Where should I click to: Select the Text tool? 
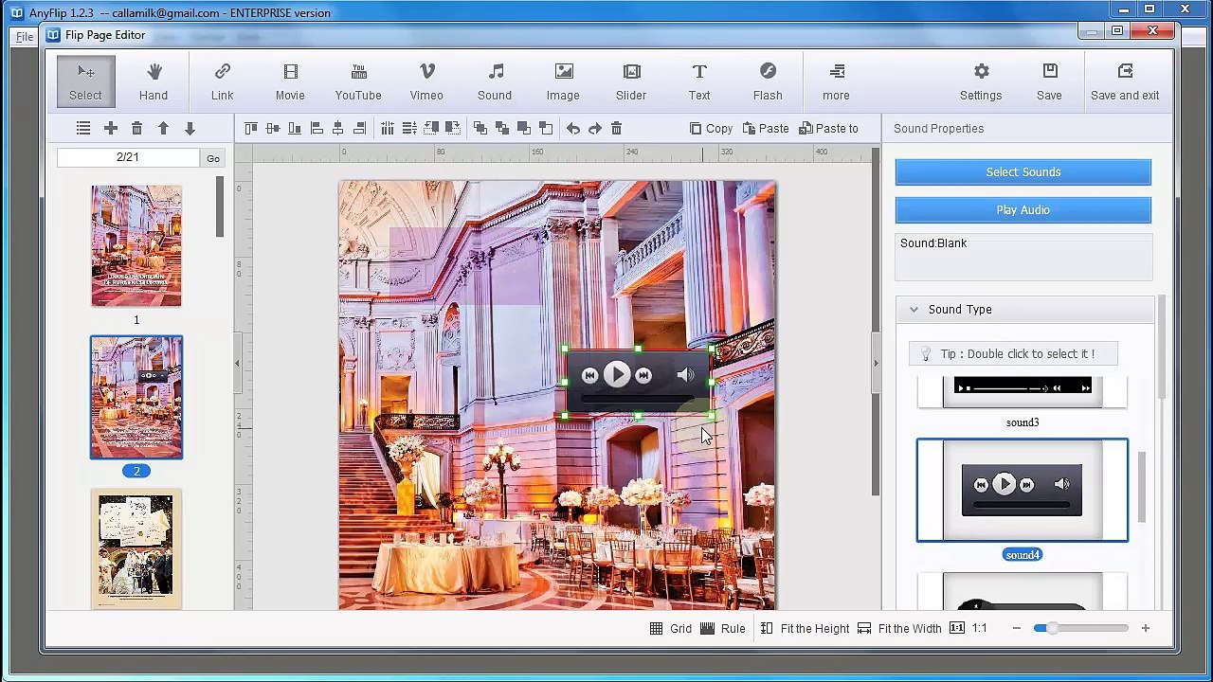(x=699, y=81)
